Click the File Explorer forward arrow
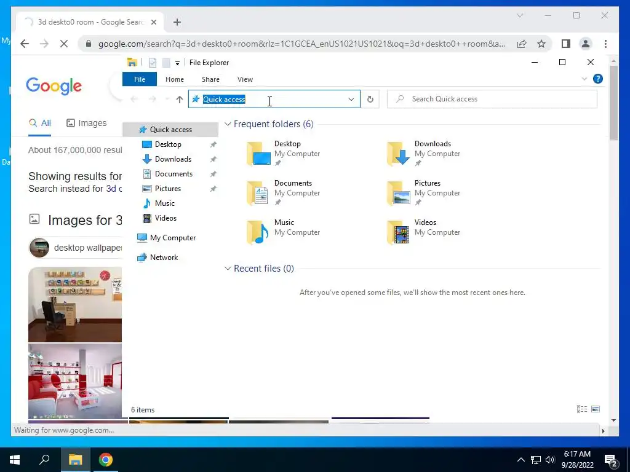Image resolution: width=630 pixels, height=472 pixels. click(x=152, y=99)
